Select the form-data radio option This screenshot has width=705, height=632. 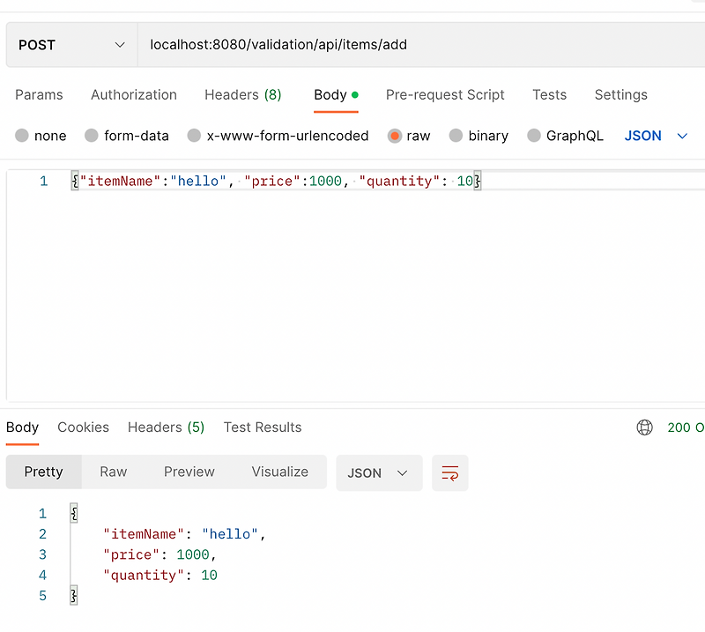coord(127,136)
